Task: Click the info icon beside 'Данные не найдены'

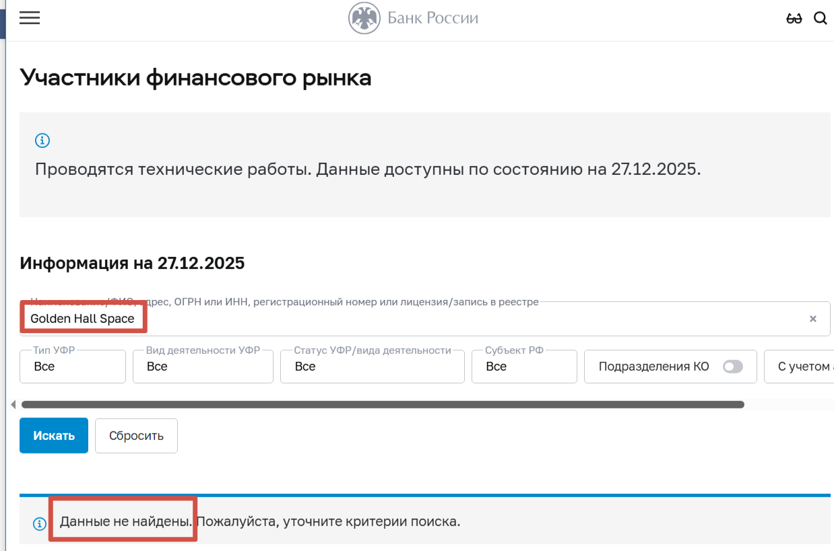Action: pos(40,523)
